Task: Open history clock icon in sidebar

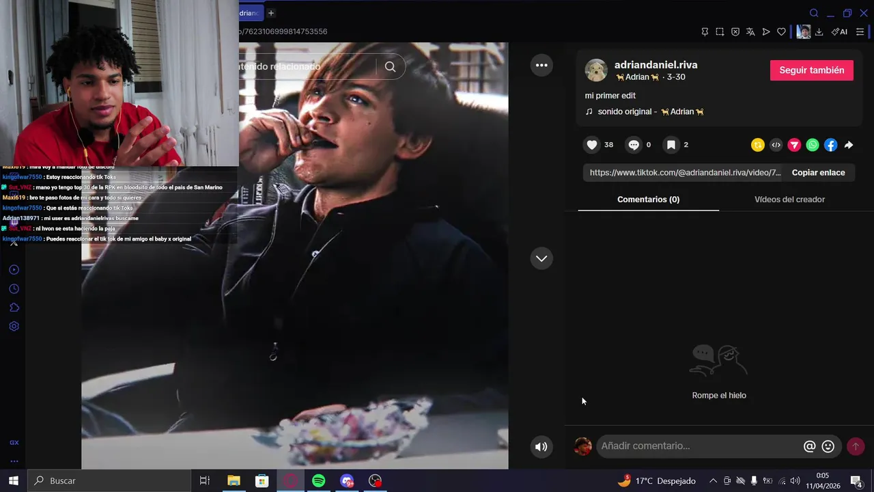Action: [14, 289]
